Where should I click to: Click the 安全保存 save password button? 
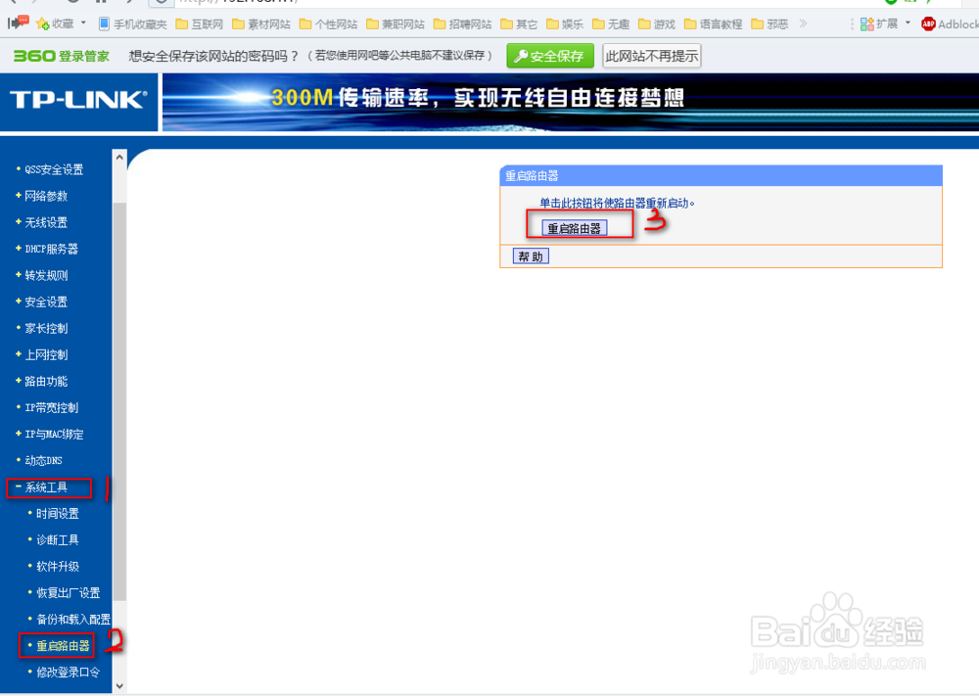click(550, 56)
